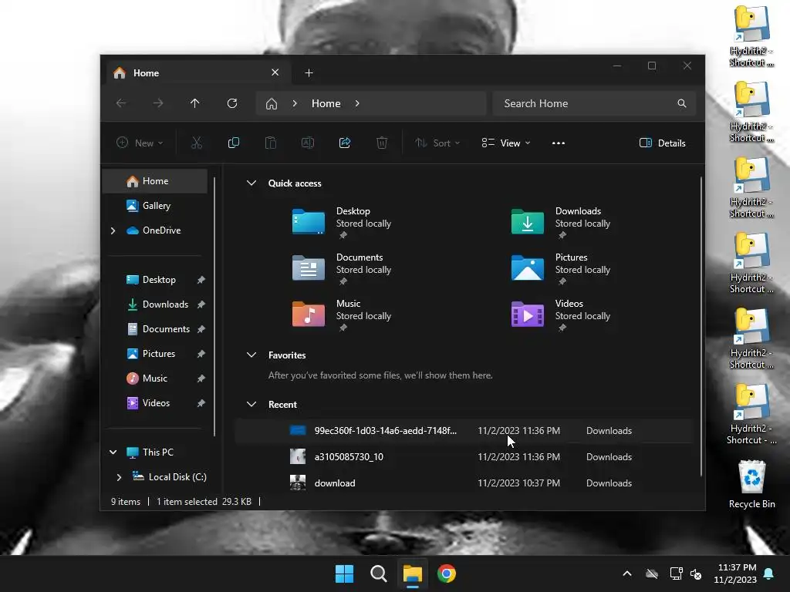
Task: Click the main pane vertical scrollbar
Action: pyautogui.click(x=701, y=326)
